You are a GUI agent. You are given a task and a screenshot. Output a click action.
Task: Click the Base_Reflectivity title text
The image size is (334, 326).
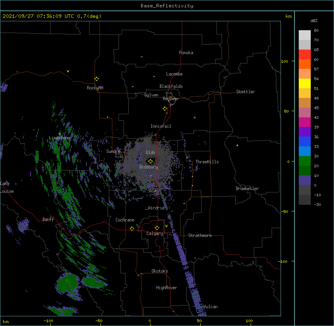[x=167, y=6]
